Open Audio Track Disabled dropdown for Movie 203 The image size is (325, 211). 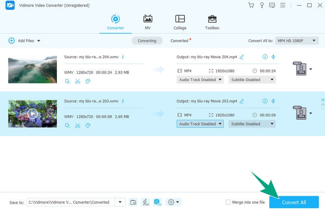200,124
